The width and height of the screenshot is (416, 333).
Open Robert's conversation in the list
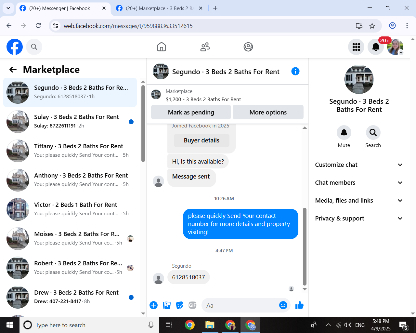70,268
